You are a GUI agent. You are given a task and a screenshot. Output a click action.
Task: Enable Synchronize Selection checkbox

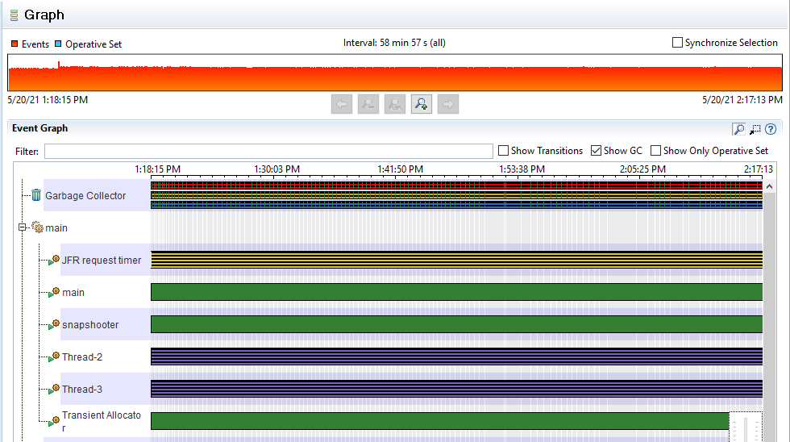tap(677, 42)
